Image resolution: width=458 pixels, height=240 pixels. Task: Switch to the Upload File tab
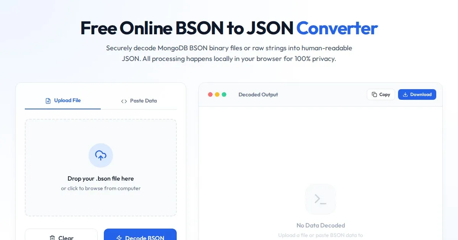63,101
